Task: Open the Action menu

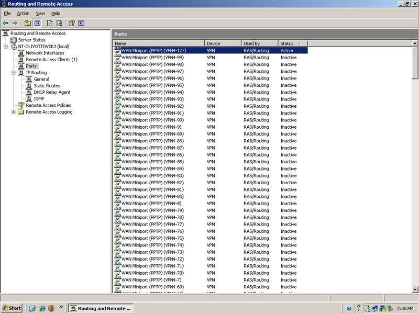Action: (x=23, y=14)
